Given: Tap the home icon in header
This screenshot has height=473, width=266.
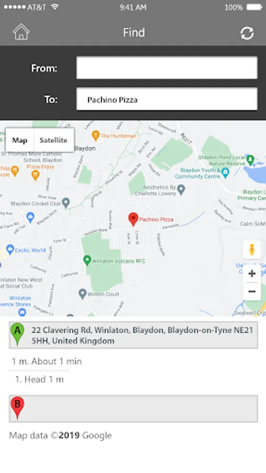Looking at the screenshot, I should (21, 32).
